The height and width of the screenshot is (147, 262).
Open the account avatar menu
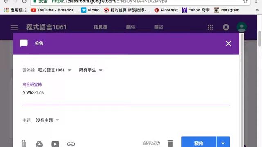pos(242,27)
